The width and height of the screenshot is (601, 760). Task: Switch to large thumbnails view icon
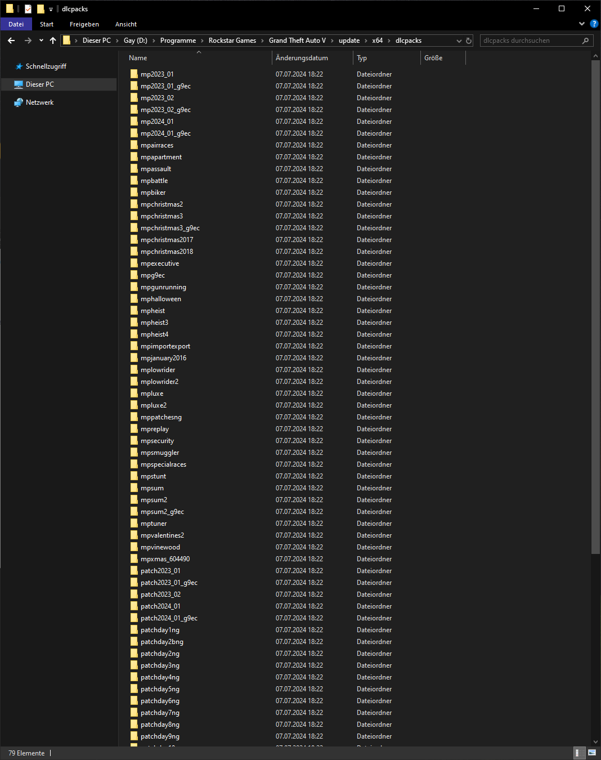(592, 753)
